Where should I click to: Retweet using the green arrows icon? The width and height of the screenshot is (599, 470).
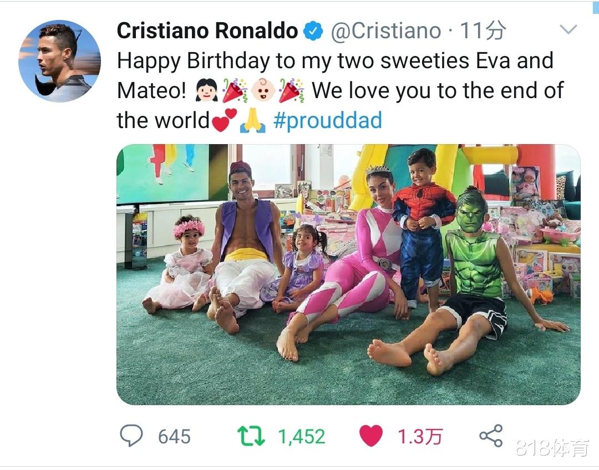tap(251, 436)
